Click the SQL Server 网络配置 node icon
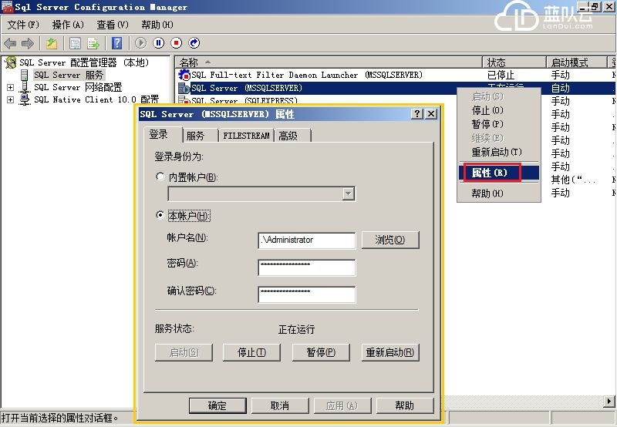 point(25,87)
